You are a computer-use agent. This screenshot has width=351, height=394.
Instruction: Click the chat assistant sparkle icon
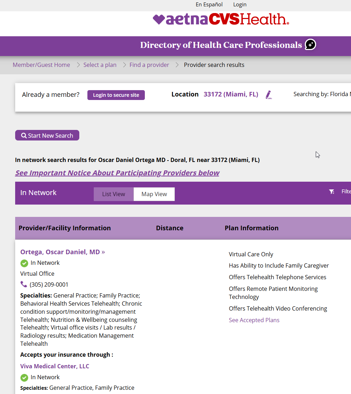[x=310, y=45]
